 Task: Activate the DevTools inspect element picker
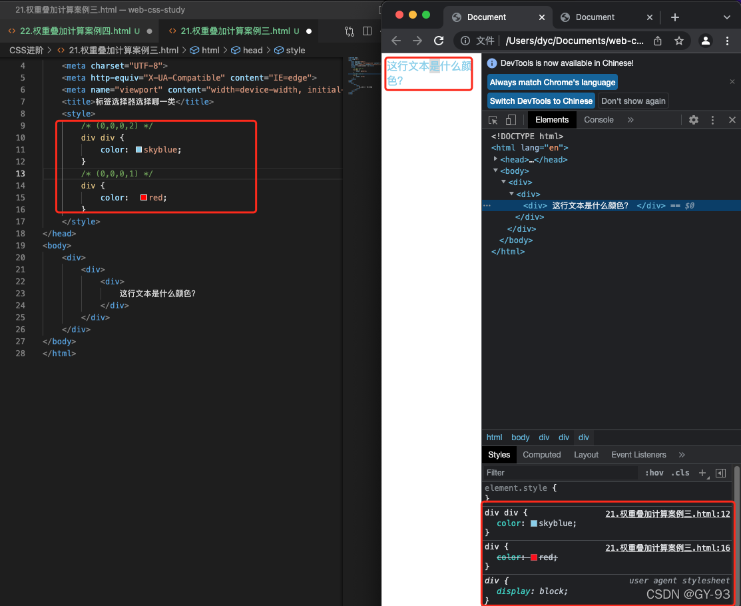pos(493,120)
